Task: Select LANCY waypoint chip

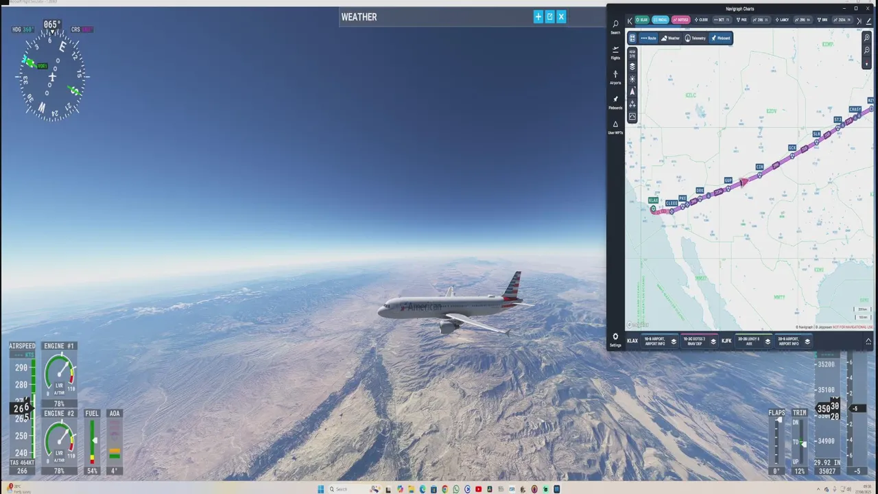Action: (782, 20)
